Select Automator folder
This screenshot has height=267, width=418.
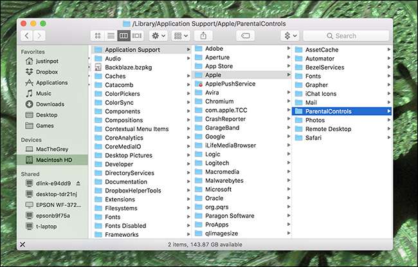(x=342, y=59)
